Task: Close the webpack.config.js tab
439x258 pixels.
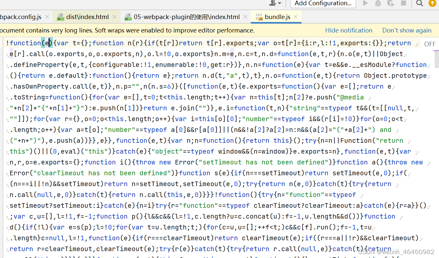Action: pos(48,17)
